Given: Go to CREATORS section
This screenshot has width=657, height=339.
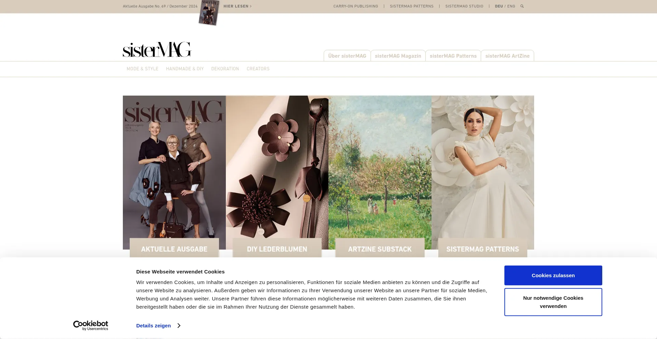Looking at the screenshot, I should (x=258, y=69).
